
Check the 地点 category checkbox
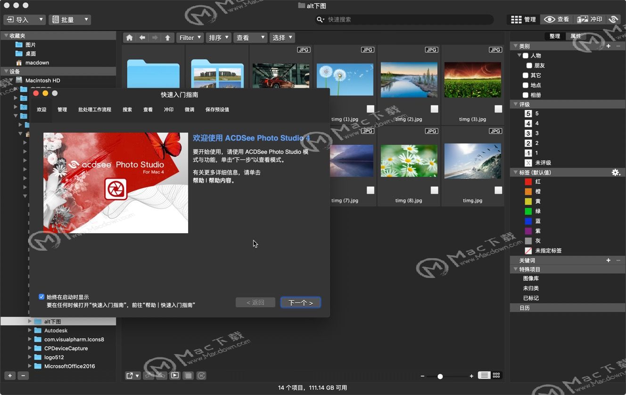[x=526, y=85]
